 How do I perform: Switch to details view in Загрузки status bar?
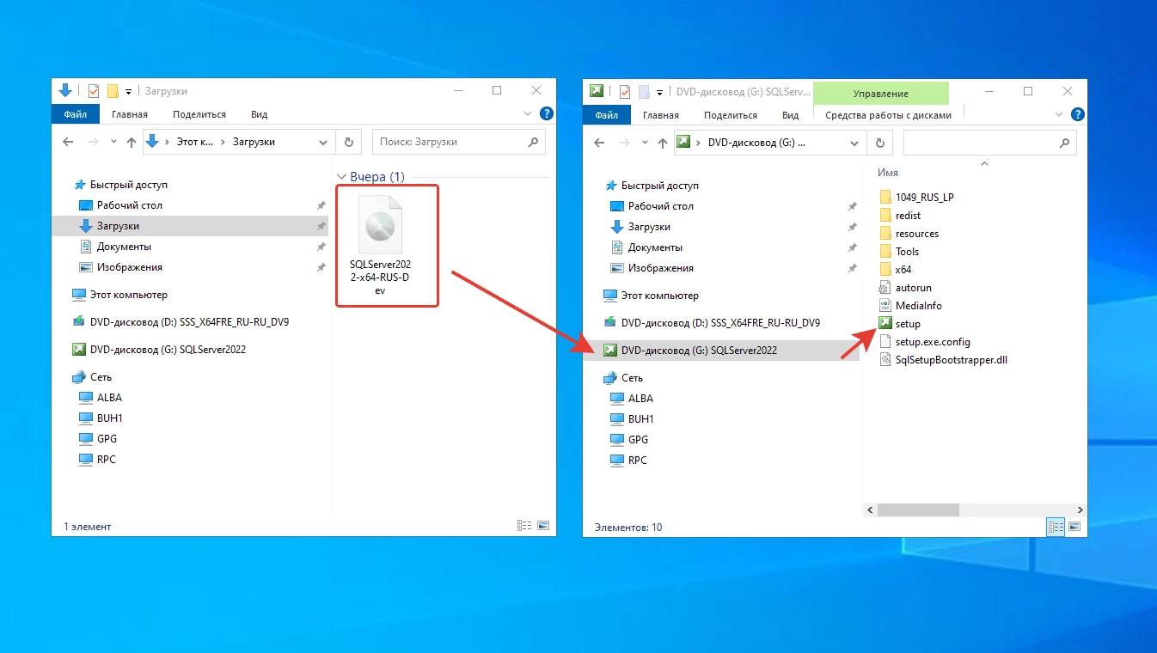pos(524,526)
